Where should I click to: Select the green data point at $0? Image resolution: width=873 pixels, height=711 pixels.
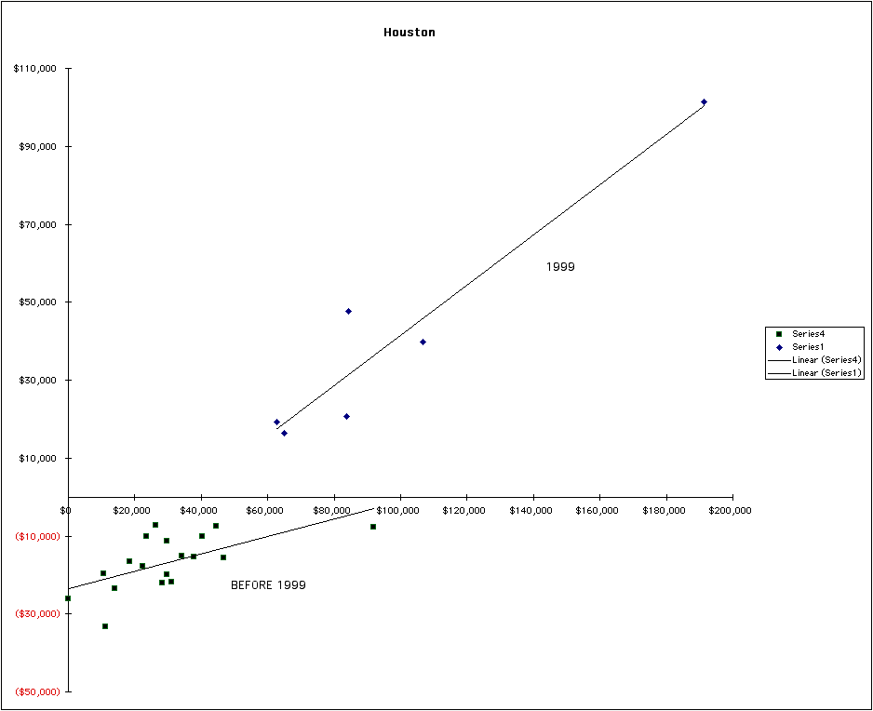coord(68,598)
